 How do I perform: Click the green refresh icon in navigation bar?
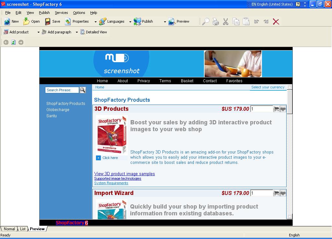pyautogui.click(x=13, y=42)
